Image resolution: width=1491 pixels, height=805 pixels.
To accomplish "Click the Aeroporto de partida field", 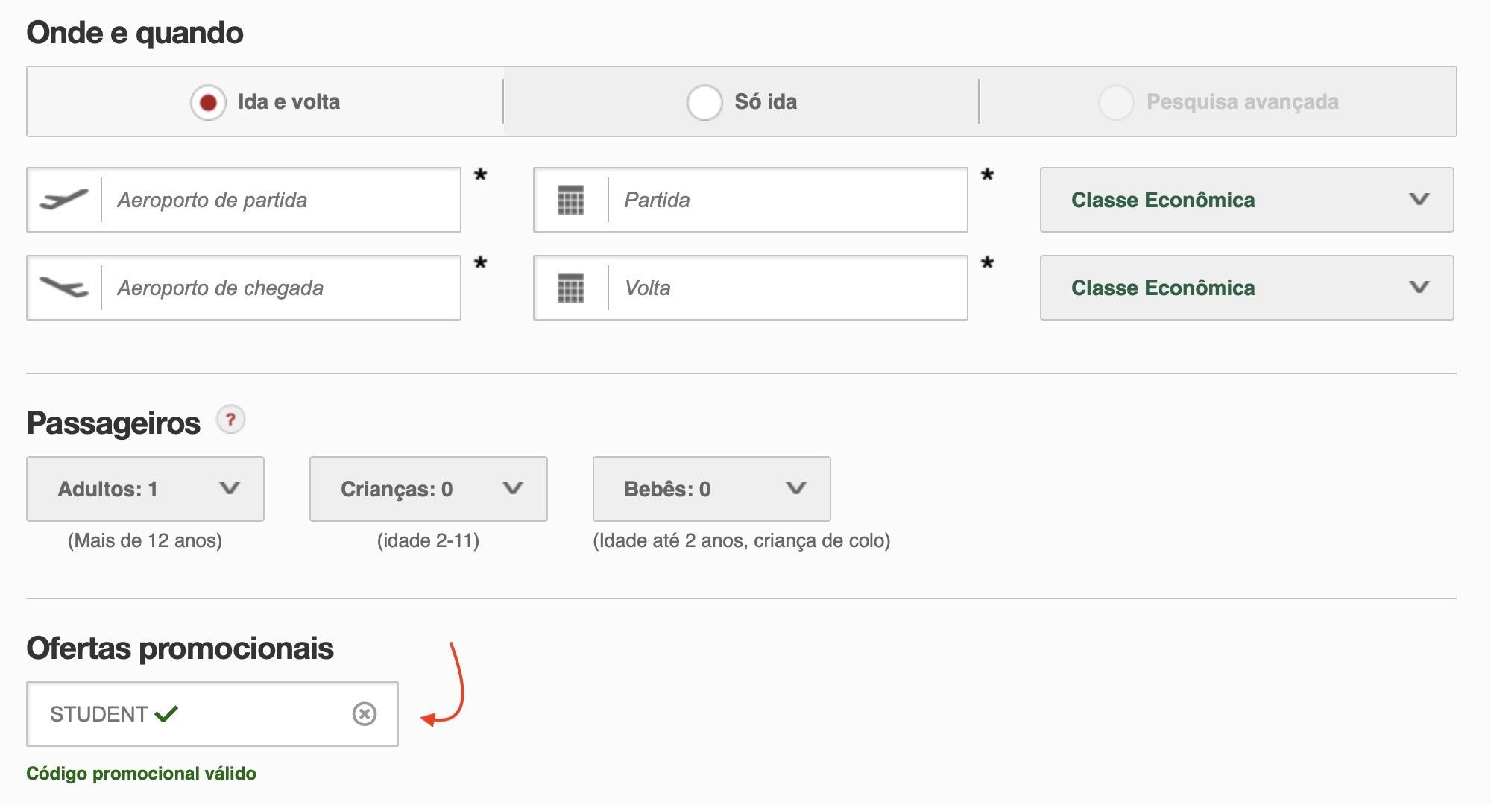I will tap(244, 200).
